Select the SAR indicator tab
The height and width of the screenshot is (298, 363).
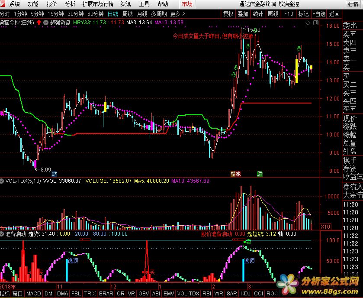[x=232, y=294]
